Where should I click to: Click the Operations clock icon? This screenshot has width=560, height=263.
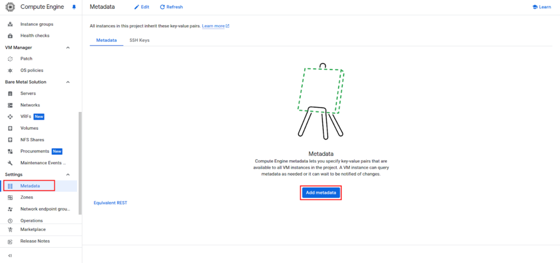10,221
